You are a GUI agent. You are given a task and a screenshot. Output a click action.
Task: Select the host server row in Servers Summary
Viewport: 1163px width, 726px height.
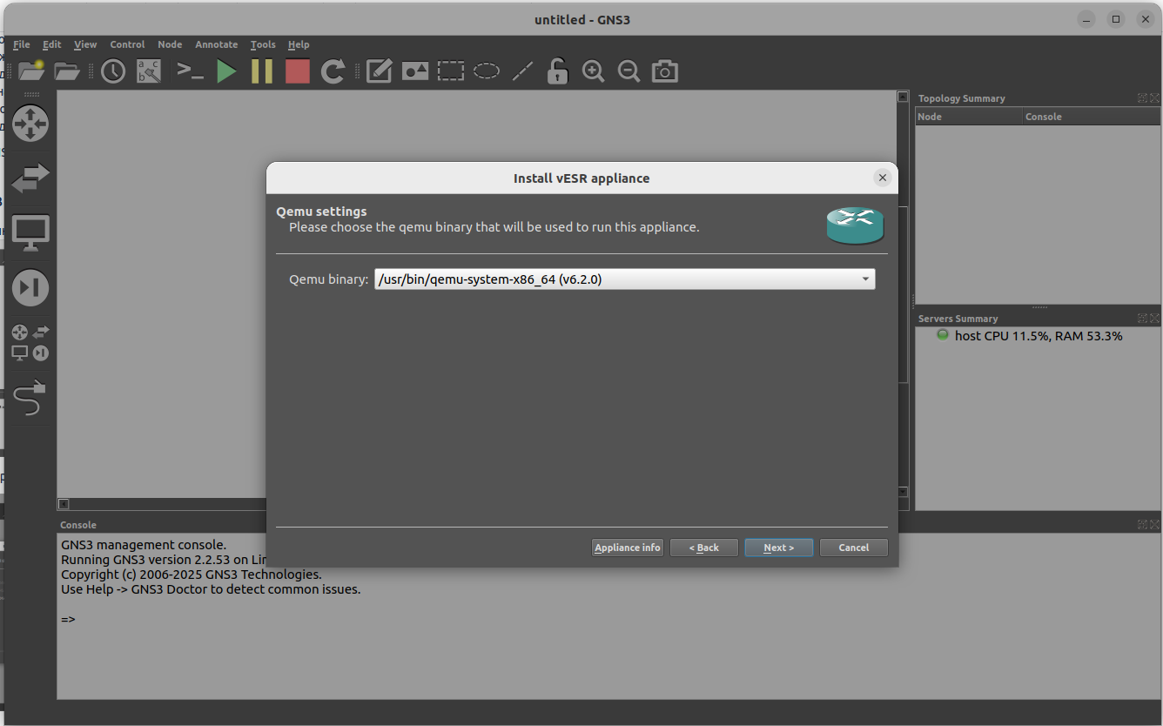point(1039,336)
